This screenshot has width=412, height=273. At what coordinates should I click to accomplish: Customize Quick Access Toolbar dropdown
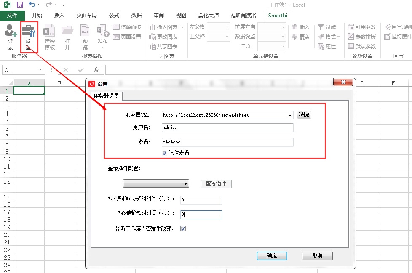[63, 5]
